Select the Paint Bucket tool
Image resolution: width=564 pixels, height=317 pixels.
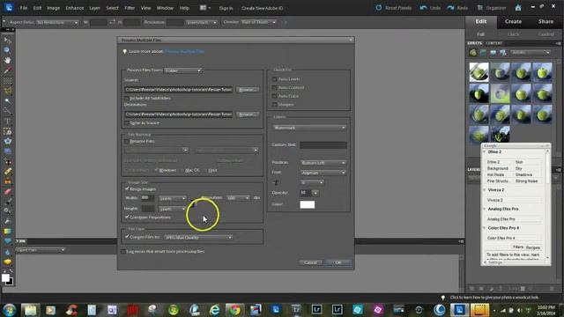(7, 221)
